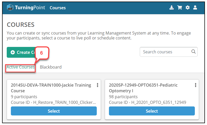The image size is (207, 125).
Task: Open options menu for Jackie Training Course
Action: [x=98, y=85]
